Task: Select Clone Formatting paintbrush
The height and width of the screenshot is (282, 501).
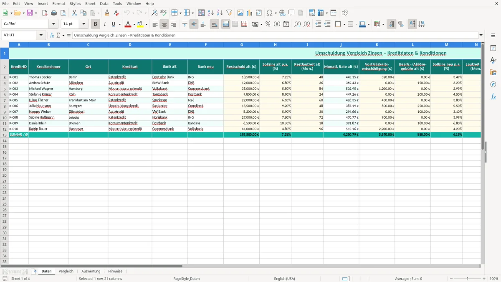Action: tap(107, 13)
